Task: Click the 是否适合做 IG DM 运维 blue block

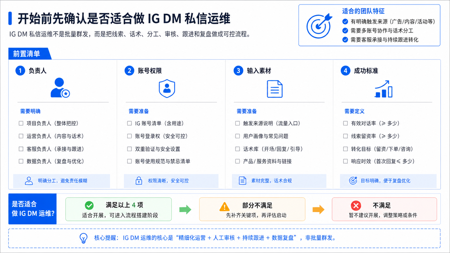Action: 33,209
